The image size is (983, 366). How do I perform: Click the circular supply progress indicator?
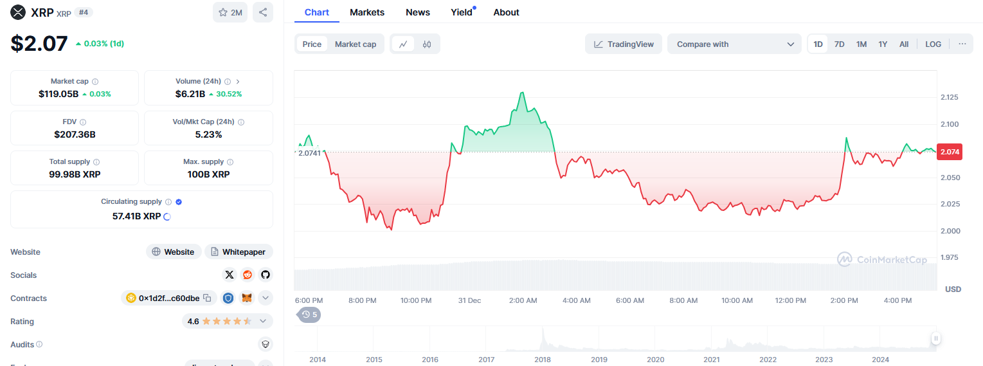(x=167, y=217)
